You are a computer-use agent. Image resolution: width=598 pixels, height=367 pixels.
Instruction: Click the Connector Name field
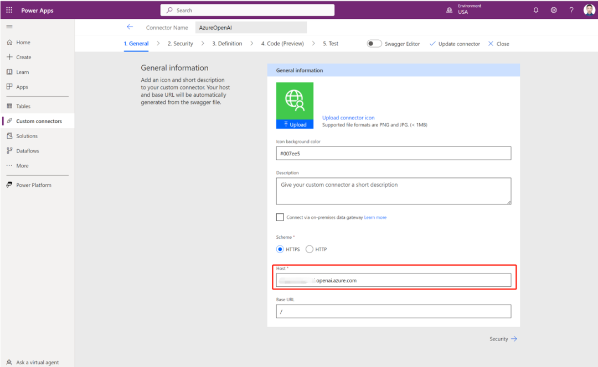[251, 28]
